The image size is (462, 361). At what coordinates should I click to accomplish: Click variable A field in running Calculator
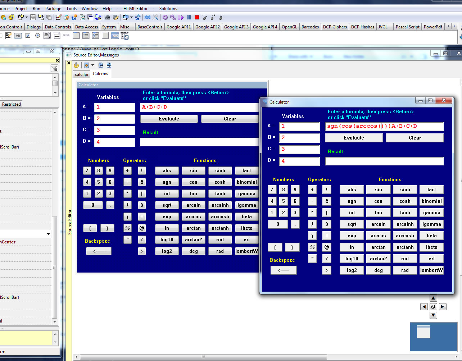click(x=299, y=126)
